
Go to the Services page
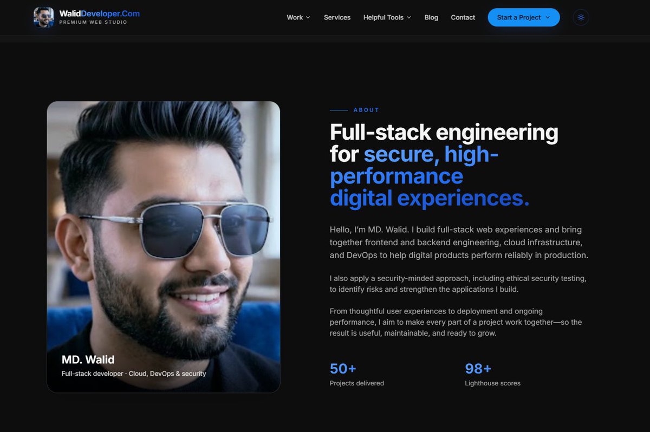click(337, 17)
